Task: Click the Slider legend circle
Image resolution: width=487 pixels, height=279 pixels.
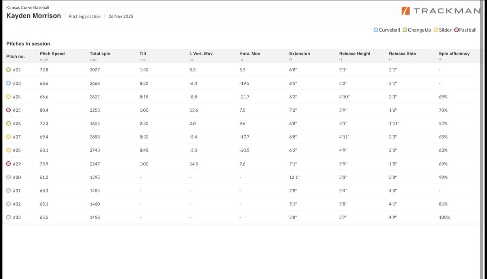Action: point(436,30)
